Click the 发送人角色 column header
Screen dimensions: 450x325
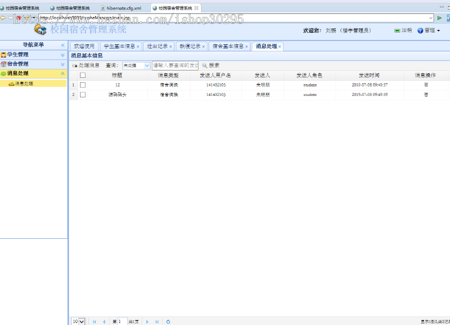click(x=309, y=75)
